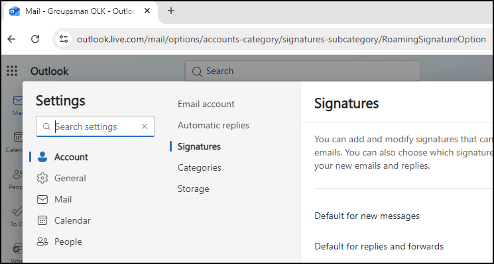Open the app launcher grid icon
The width and height of the screenshot is (494, 264).
pos(12,71)
